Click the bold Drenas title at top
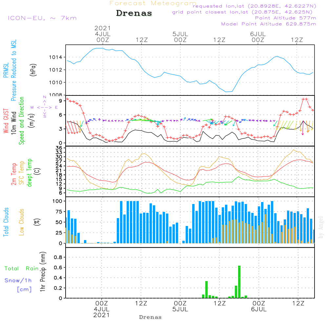The image size is (328, 328). [134, 13]
